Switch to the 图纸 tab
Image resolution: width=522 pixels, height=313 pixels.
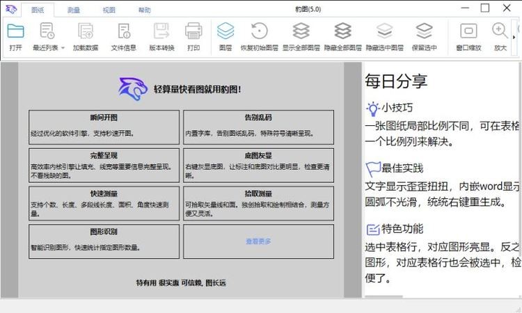point(38,10)
